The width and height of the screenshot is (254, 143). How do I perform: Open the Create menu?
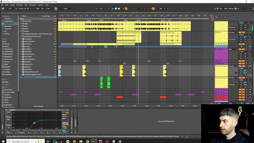[x=12, y=5]
